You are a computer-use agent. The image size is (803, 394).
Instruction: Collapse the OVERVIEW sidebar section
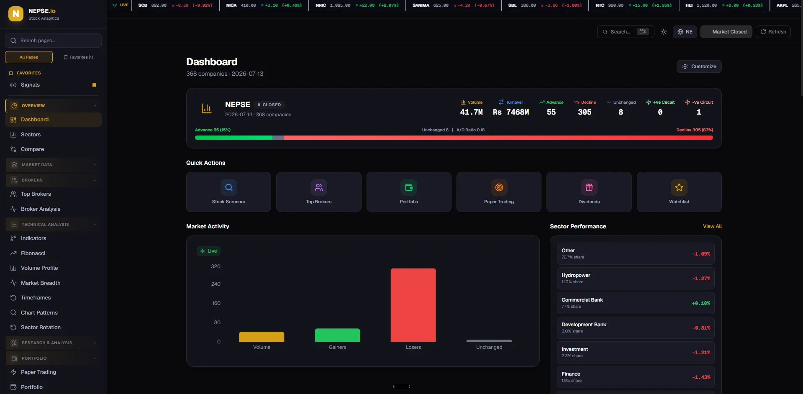pos(53,106)
